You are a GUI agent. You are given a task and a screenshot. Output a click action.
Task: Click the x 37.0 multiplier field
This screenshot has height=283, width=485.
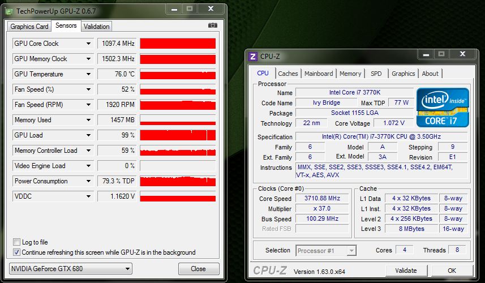coord(322,208)
